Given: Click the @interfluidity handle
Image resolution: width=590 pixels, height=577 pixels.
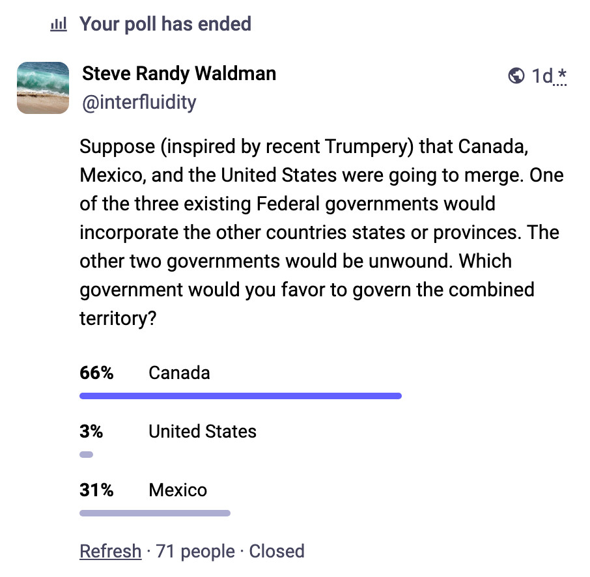Looking at the screenshot, I should pyautogui.click(x=139, y=102).
